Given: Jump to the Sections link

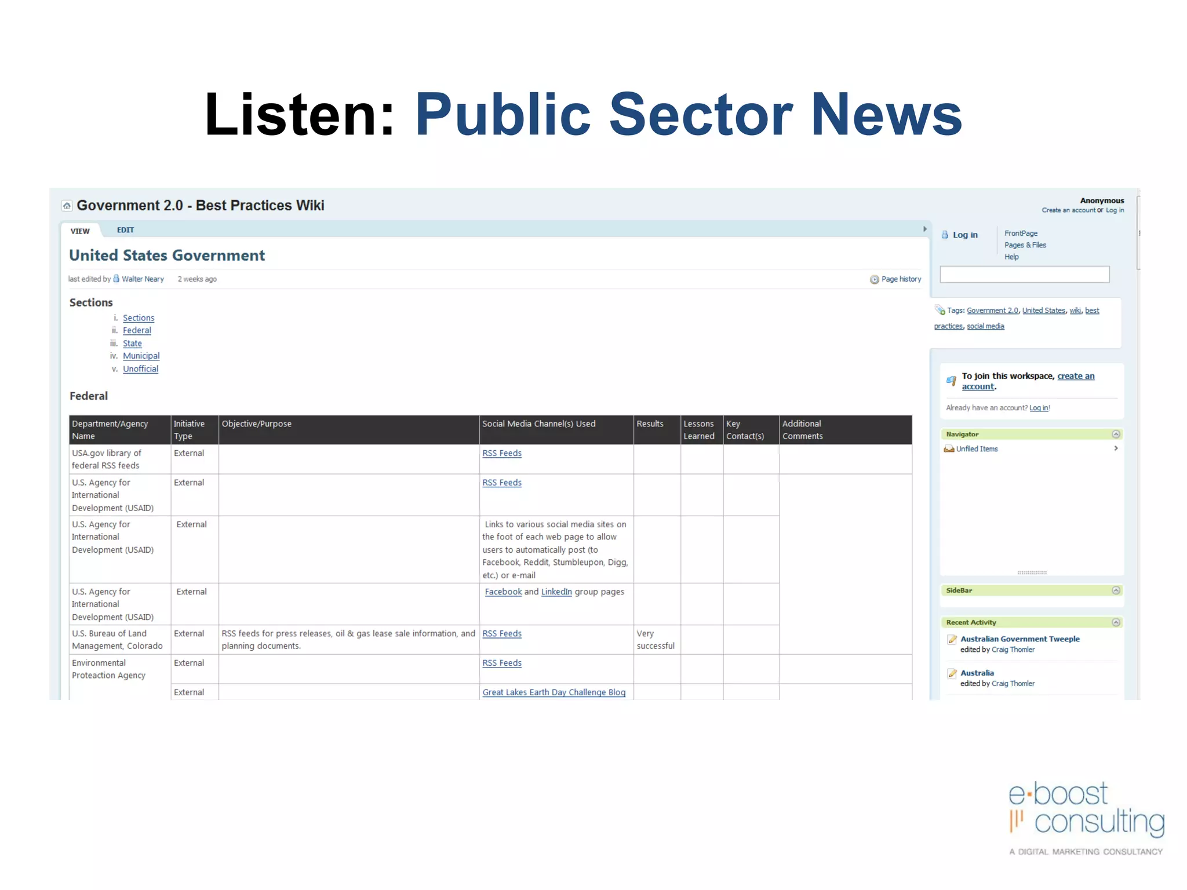Looking at the screenshot, I should [139, 318].
